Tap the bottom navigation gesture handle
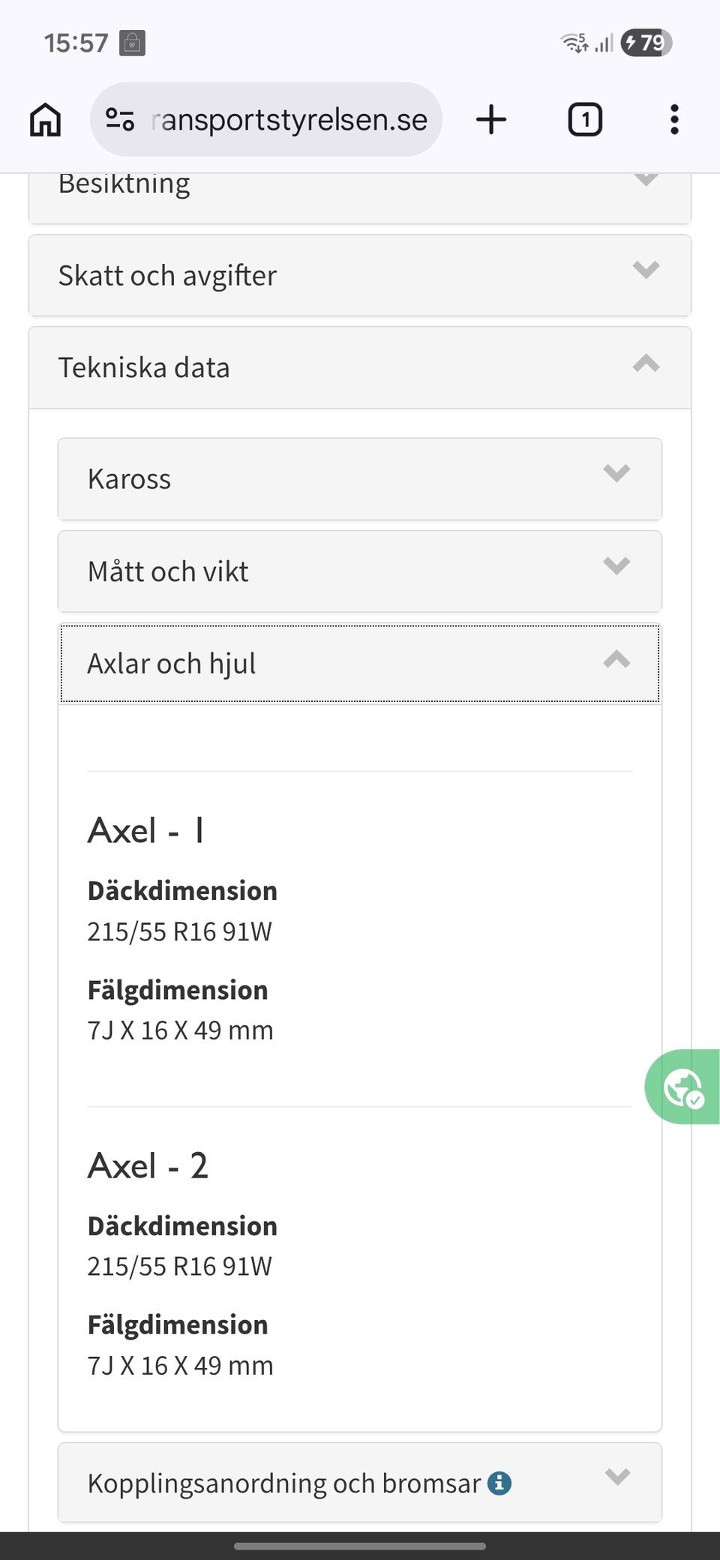Screen dimensions: 720x1560 pos(360,1546)
